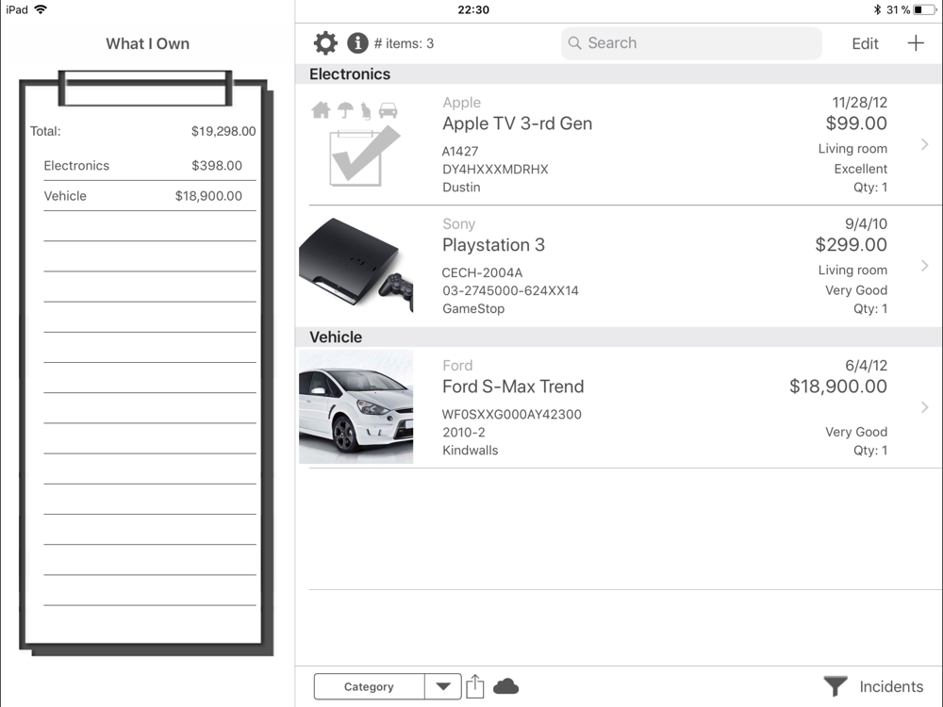This screenshot has height=707, width=943.
Task: Tap purchase date 6/4/12
Action: [866, 366]
